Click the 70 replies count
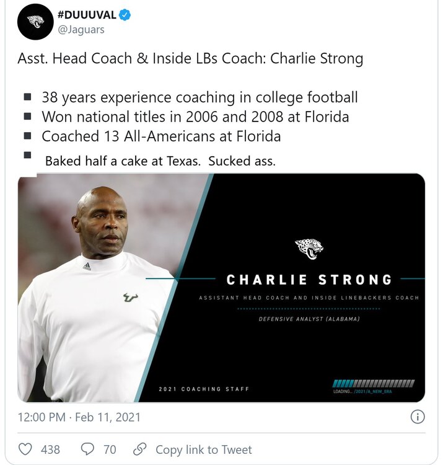Image resolution: width=443 pixels, height=465 pixels. coord(110,449)
